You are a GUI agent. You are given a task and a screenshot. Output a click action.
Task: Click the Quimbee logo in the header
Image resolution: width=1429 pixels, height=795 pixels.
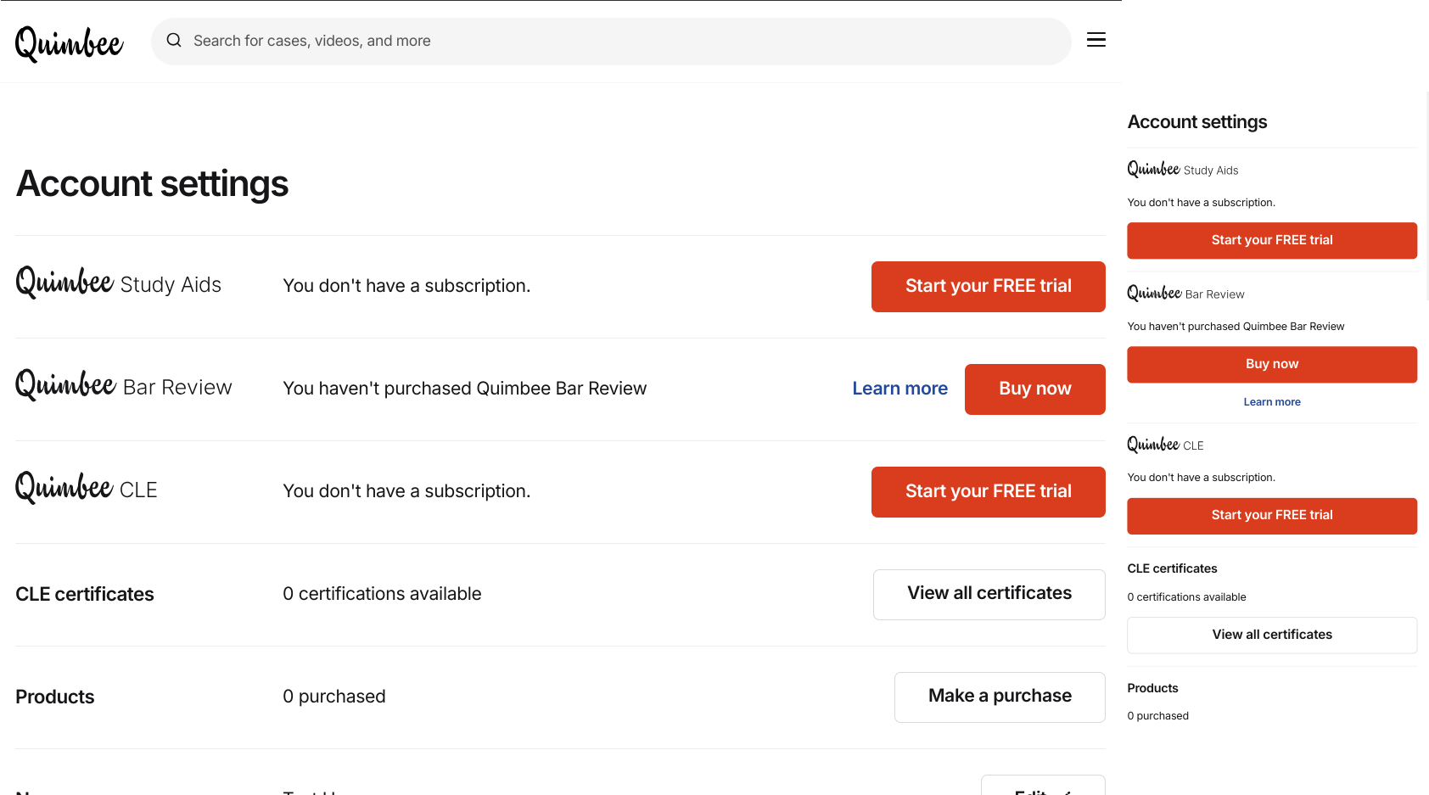coord(70,42)
